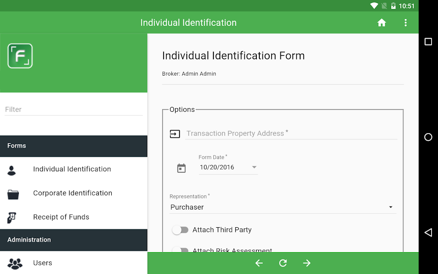Click the Filter text field
Viewport: 438px width, 274px height.
[73, 110]
